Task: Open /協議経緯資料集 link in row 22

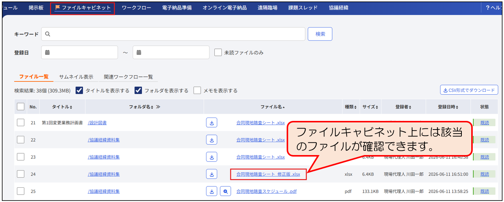Action: pyautogui.click(x=104, y=140)
